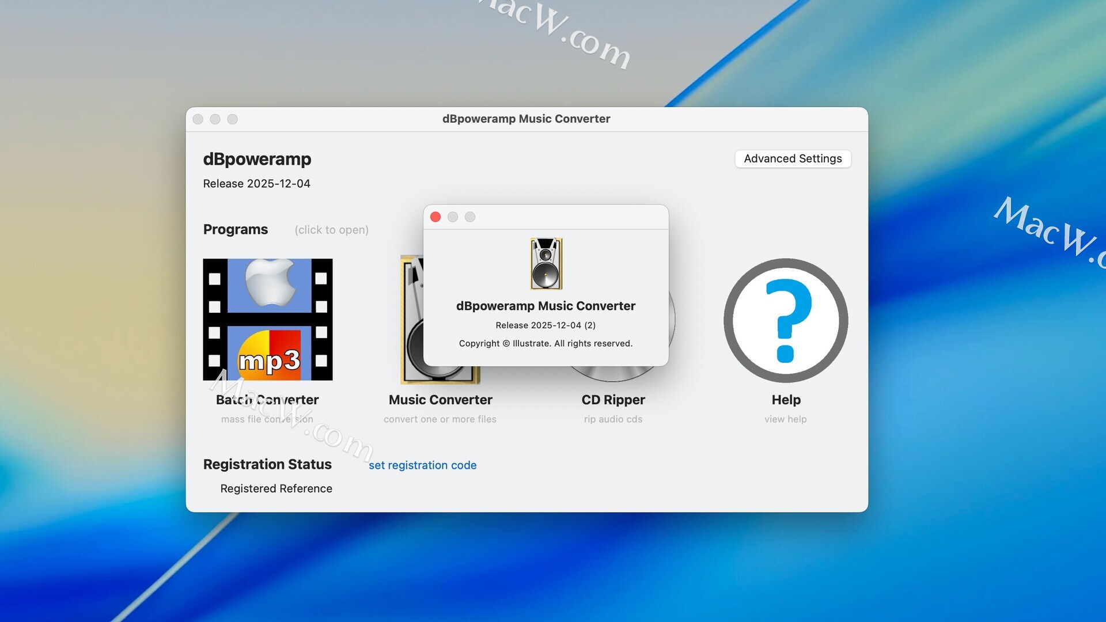Click the 'view help' subtitle text
Viewport: 1106px width, 622px height.
pos(785,419)
